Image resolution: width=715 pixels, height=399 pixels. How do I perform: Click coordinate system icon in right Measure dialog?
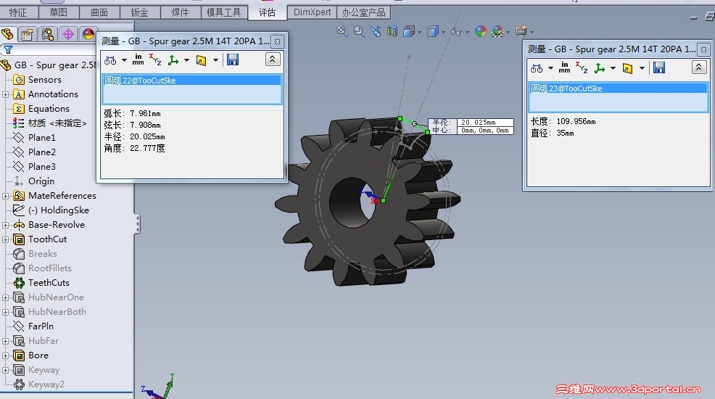pos(600,68)
